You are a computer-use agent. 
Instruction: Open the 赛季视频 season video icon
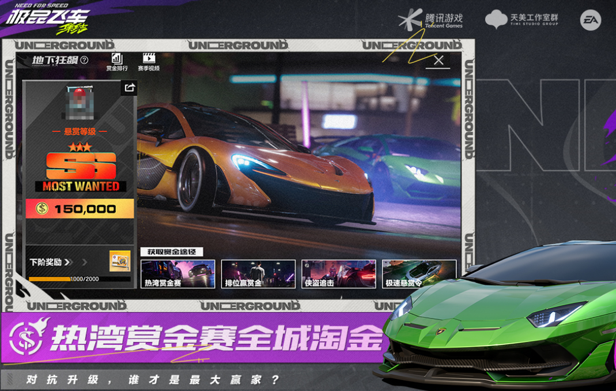coord(149,62)
